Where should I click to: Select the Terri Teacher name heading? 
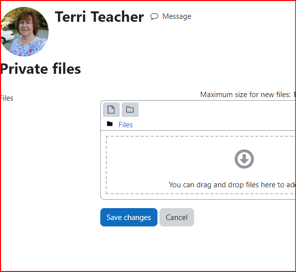click(x=99, y=17)
